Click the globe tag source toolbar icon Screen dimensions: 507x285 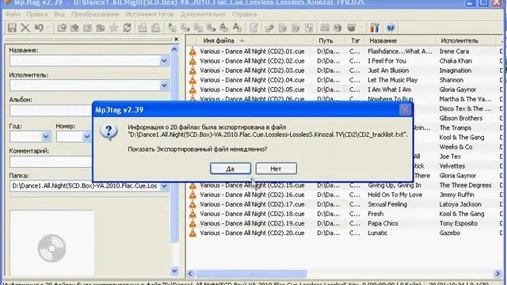tap(337, 28)
